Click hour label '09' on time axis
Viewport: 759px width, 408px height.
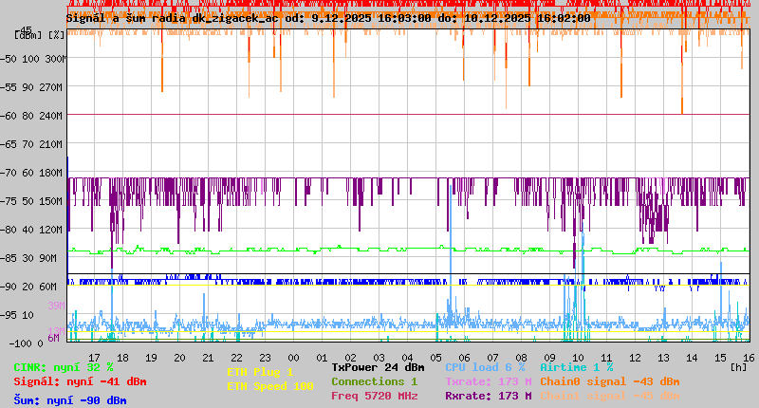coord(550,358)
